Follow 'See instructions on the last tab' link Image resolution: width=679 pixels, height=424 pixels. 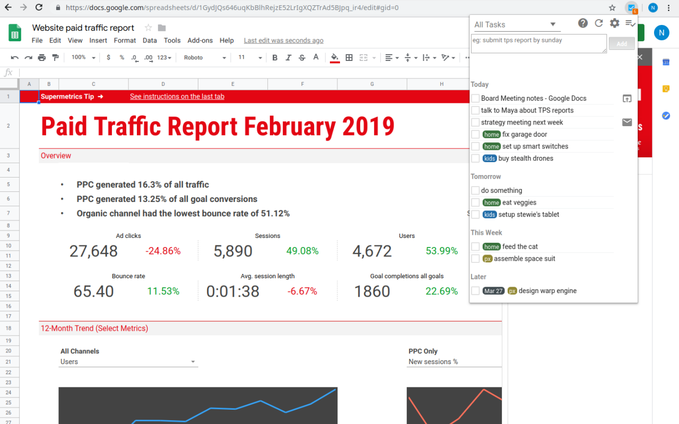pyautogui.click(x=177, y=96)
